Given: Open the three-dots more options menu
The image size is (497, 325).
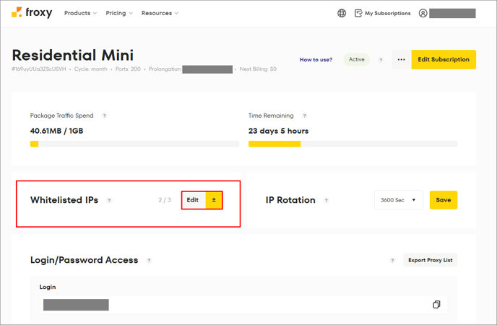Looking at the screenshot, I should [x=401, y=59].
